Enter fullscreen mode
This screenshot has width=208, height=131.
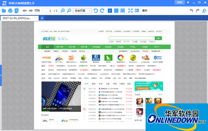click(x=130, y=11)
